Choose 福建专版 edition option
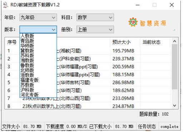This screenshot has height=132, width=184. pos(29,80)
